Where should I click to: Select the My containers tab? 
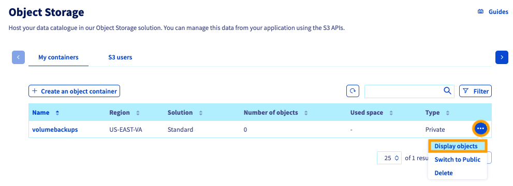point(58,57)
